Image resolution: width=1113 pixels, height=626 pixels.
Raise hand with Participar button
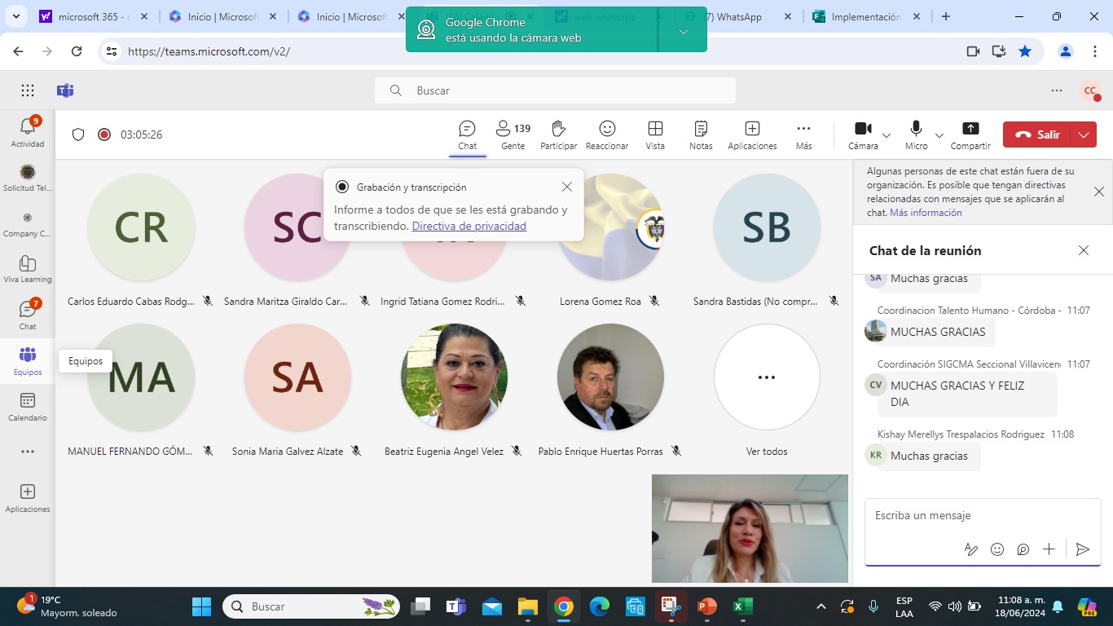click(558, 135)
